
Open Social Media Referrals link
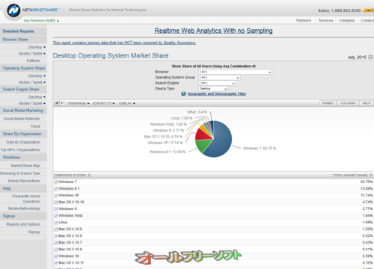22,119
